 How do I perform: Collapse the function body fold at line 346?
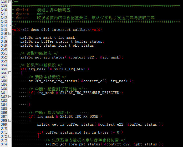tap(10, 34)
